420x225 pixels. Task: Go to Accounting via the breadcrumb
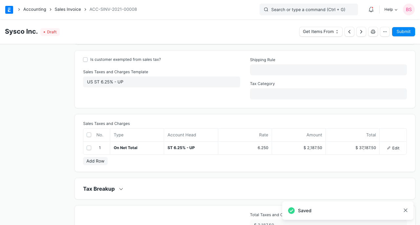(34, 9)
